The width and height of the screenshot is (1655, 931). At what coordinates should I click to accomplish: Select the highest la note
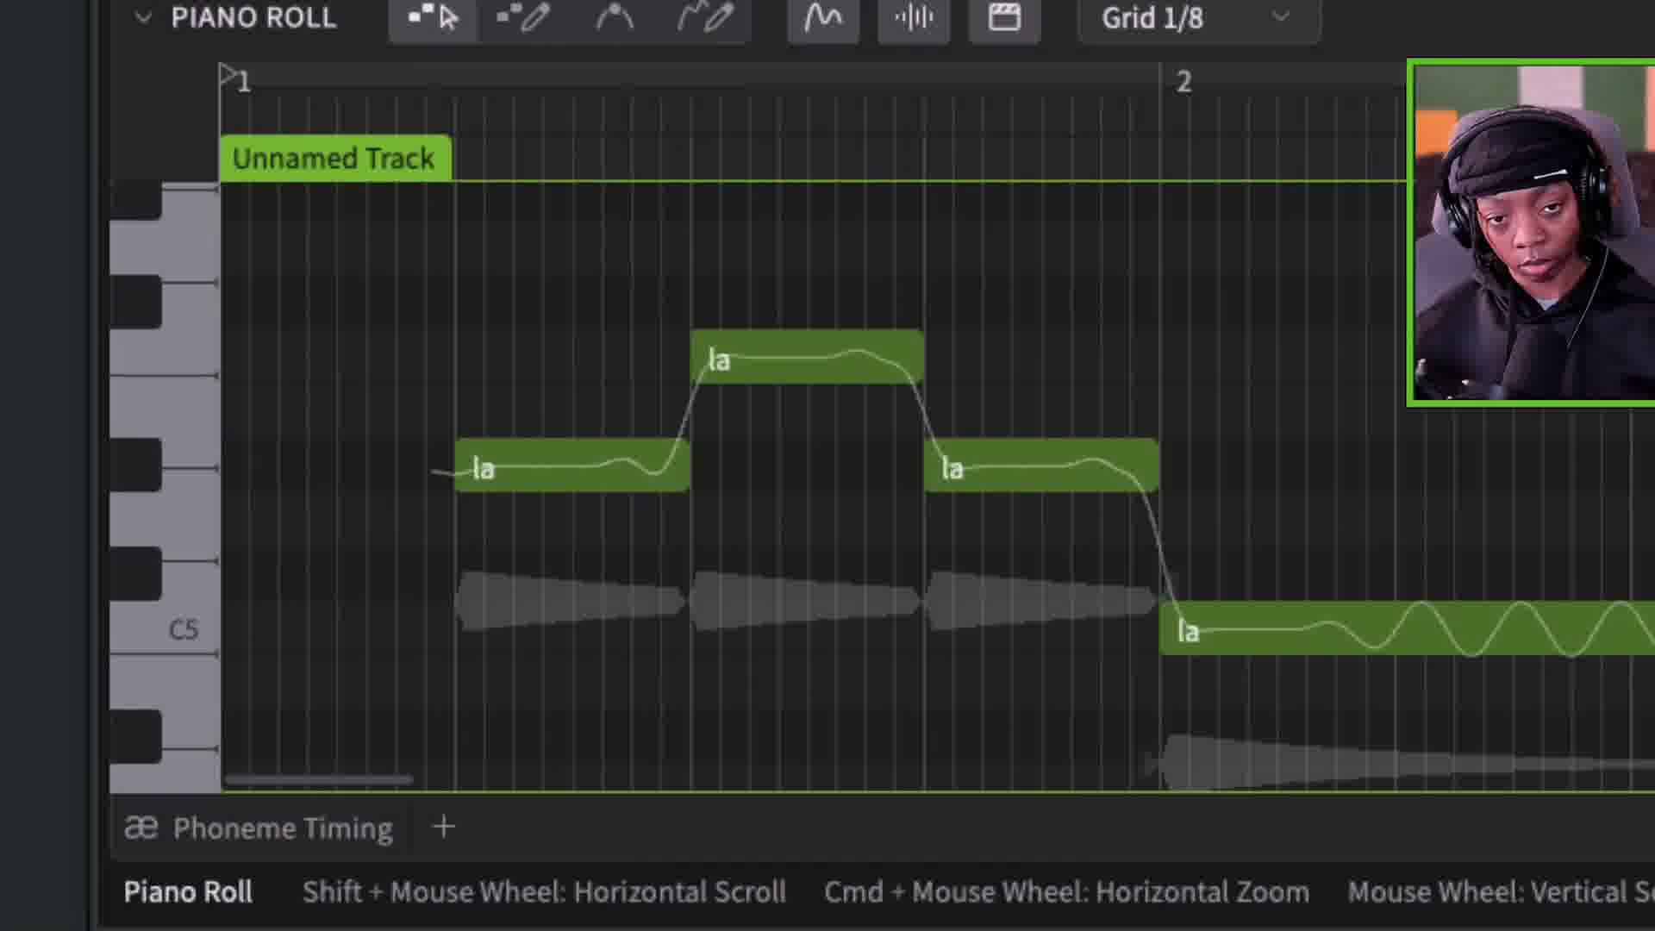[x=807, y=357]
